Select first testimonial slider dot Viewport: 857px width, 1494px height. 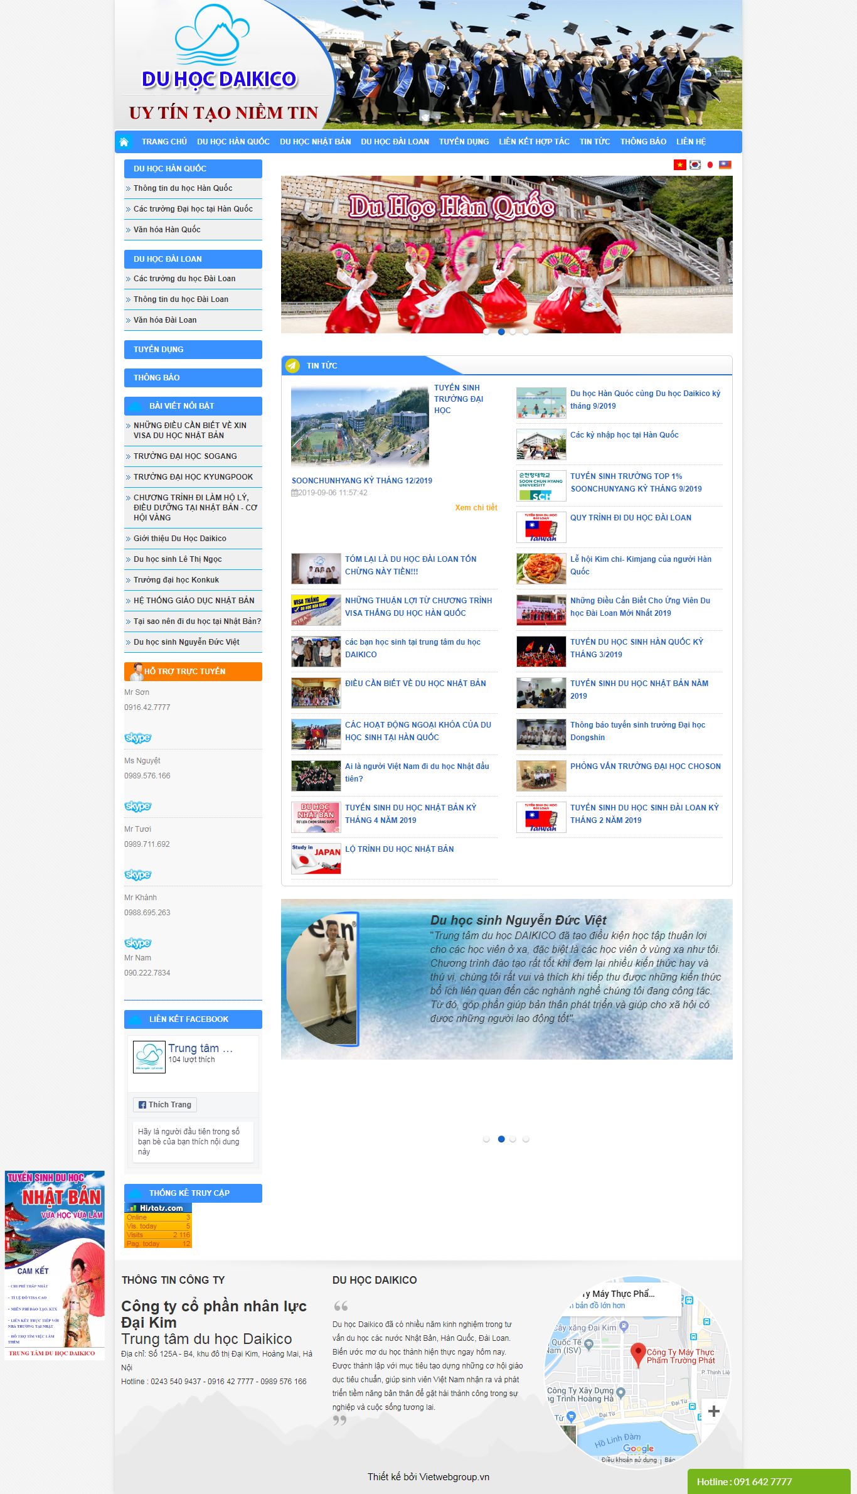click(x=486, y=1139)
